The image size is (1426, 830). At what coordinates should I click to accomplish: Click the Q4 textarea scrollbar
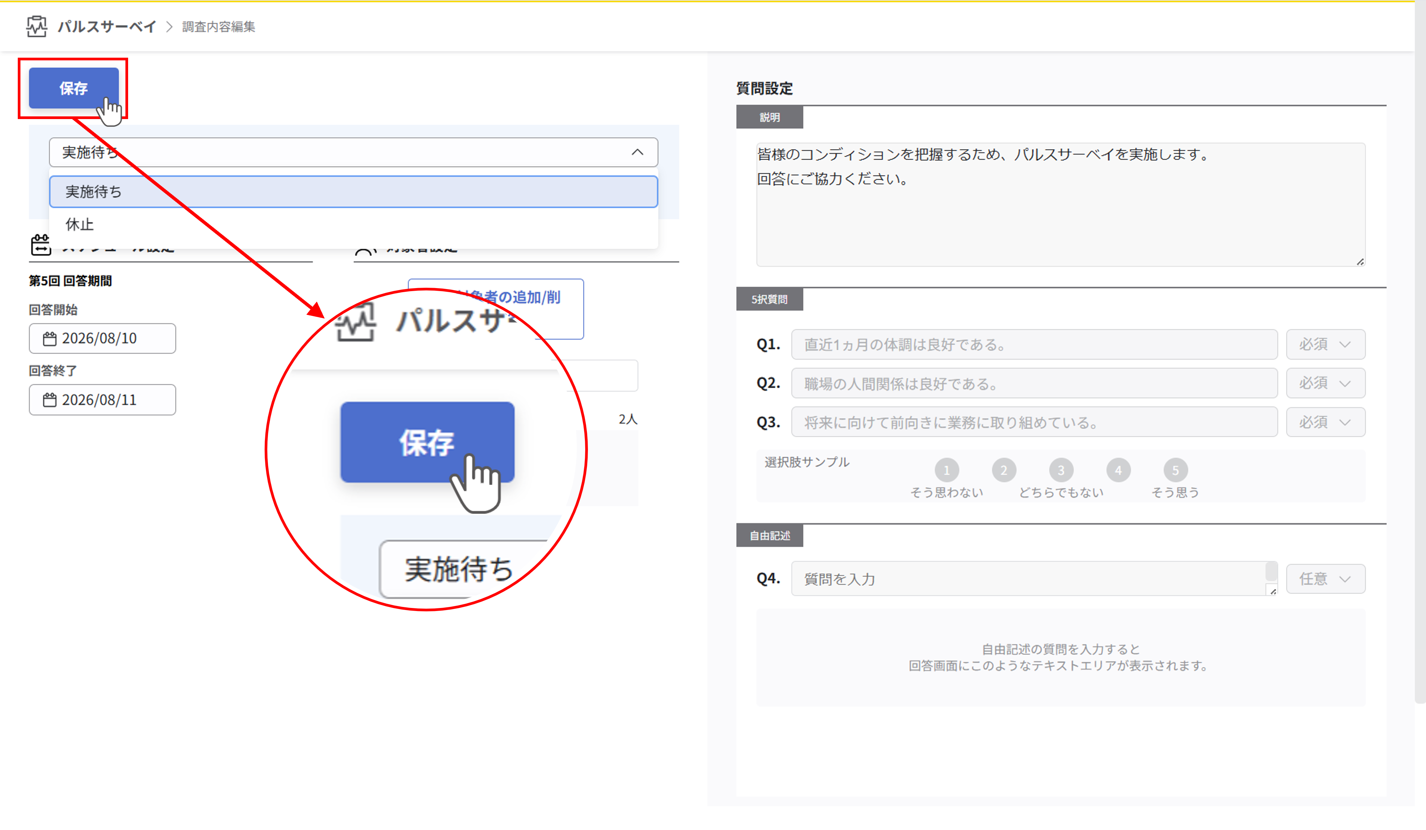[x=1271, y=571]
